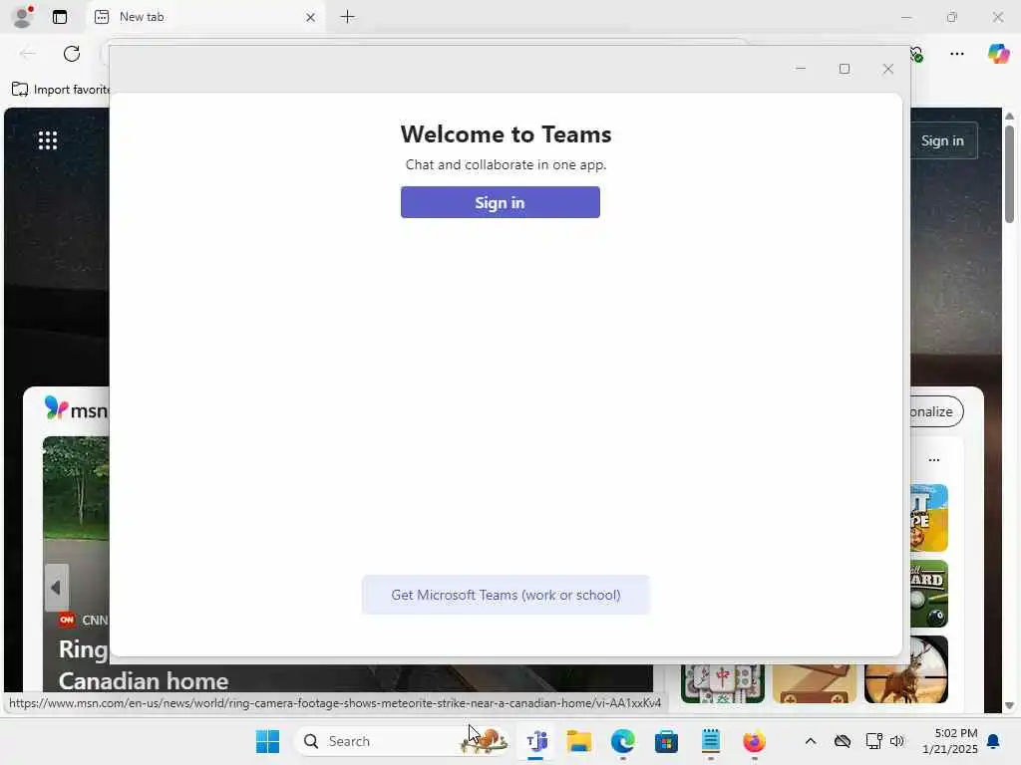Image resolution: width=1021 pixels, height=765 pixels.
Task: Go back in Edge browser
Action: (28, 54)
